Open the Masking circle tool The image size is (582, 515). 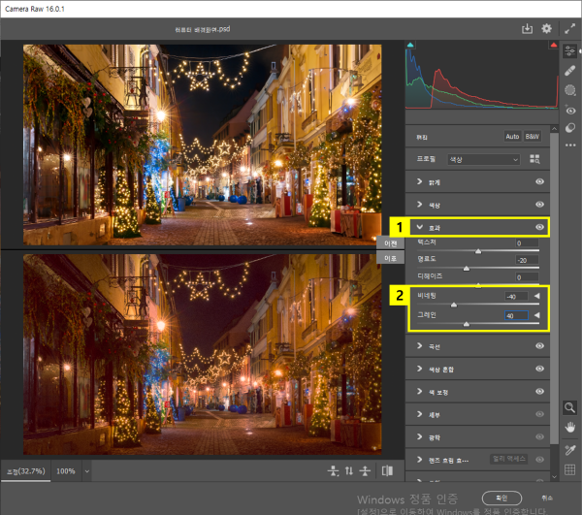point(571,89)
